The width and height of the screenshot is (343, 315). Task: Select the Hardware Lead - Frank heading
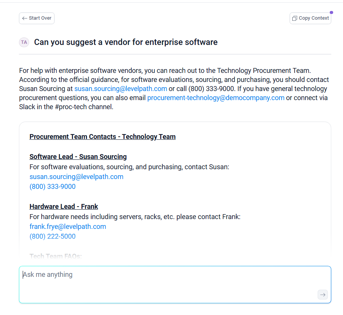pyautogui.click(x=64, y=207)
